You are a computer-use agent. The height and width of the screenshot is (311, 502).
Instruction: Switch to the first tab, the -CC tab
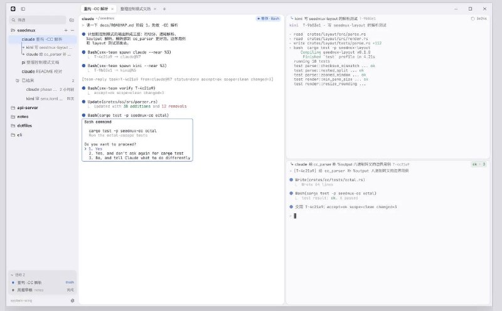[96, 9]
